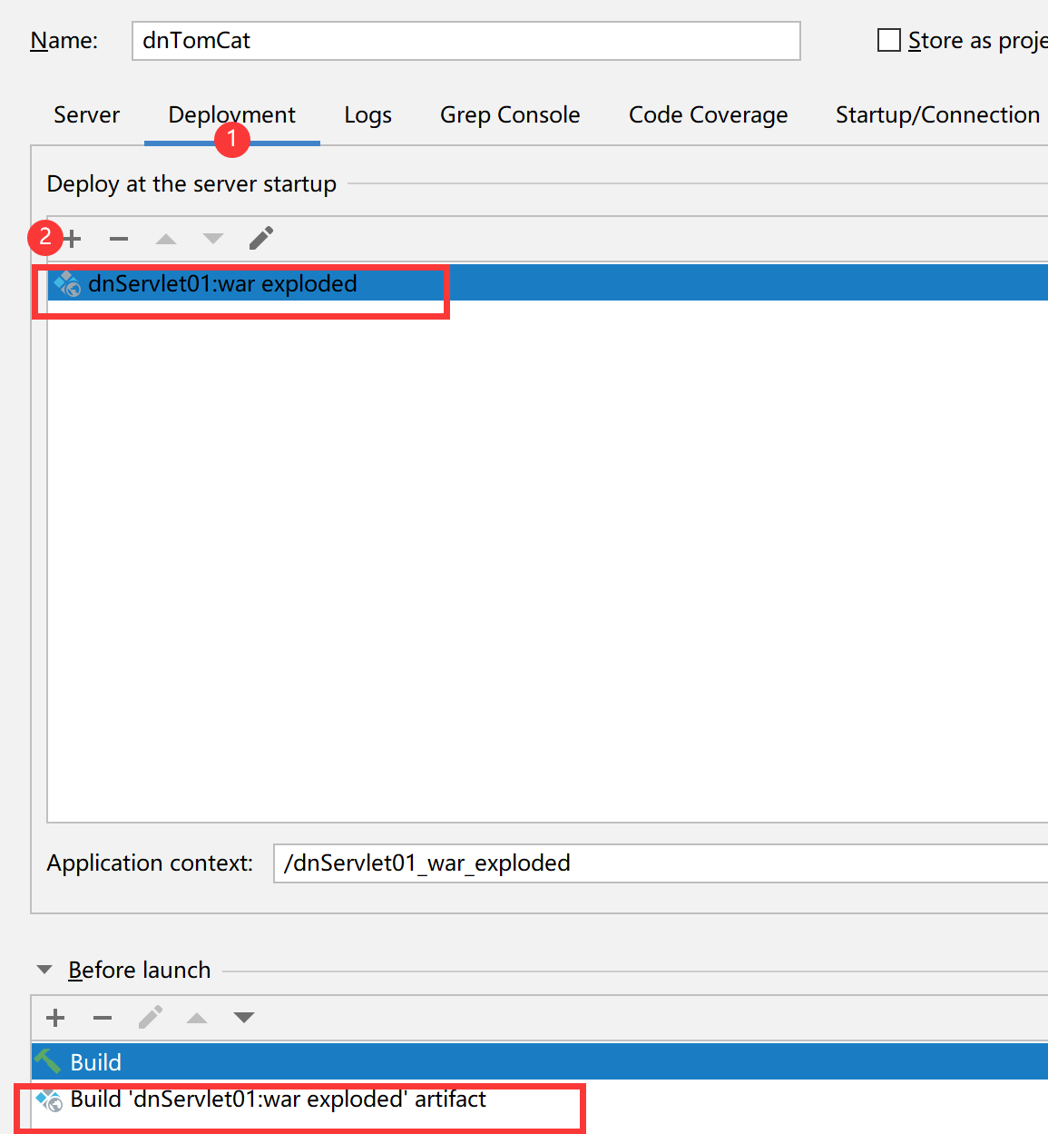Click the Application context input field
This screenshot has width=1048, height=1134.
(661, 863)
